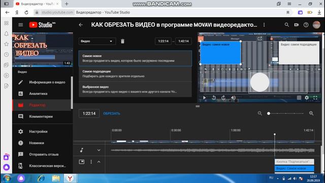The height and width of the screenshot is (183, 325).
Task: Open YouTube Studio hamburger menu
Action: coord(20,25)
